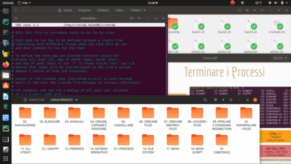Open LibreOffice Writer from the dock
Viewport: 291px width, 164px height.
(x=5, y=97)
